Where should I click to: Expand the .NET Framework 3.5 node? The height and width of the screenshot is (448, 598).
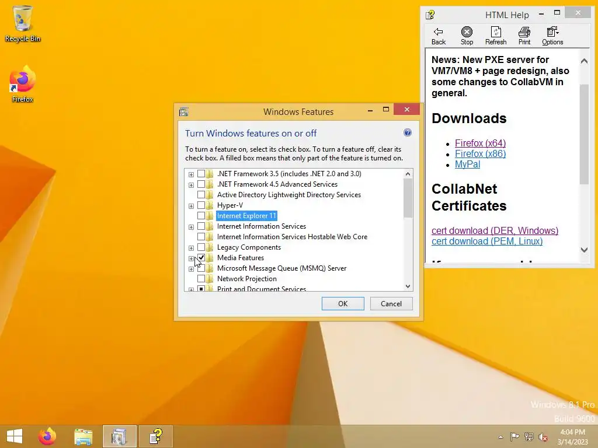tap(191, 174)
